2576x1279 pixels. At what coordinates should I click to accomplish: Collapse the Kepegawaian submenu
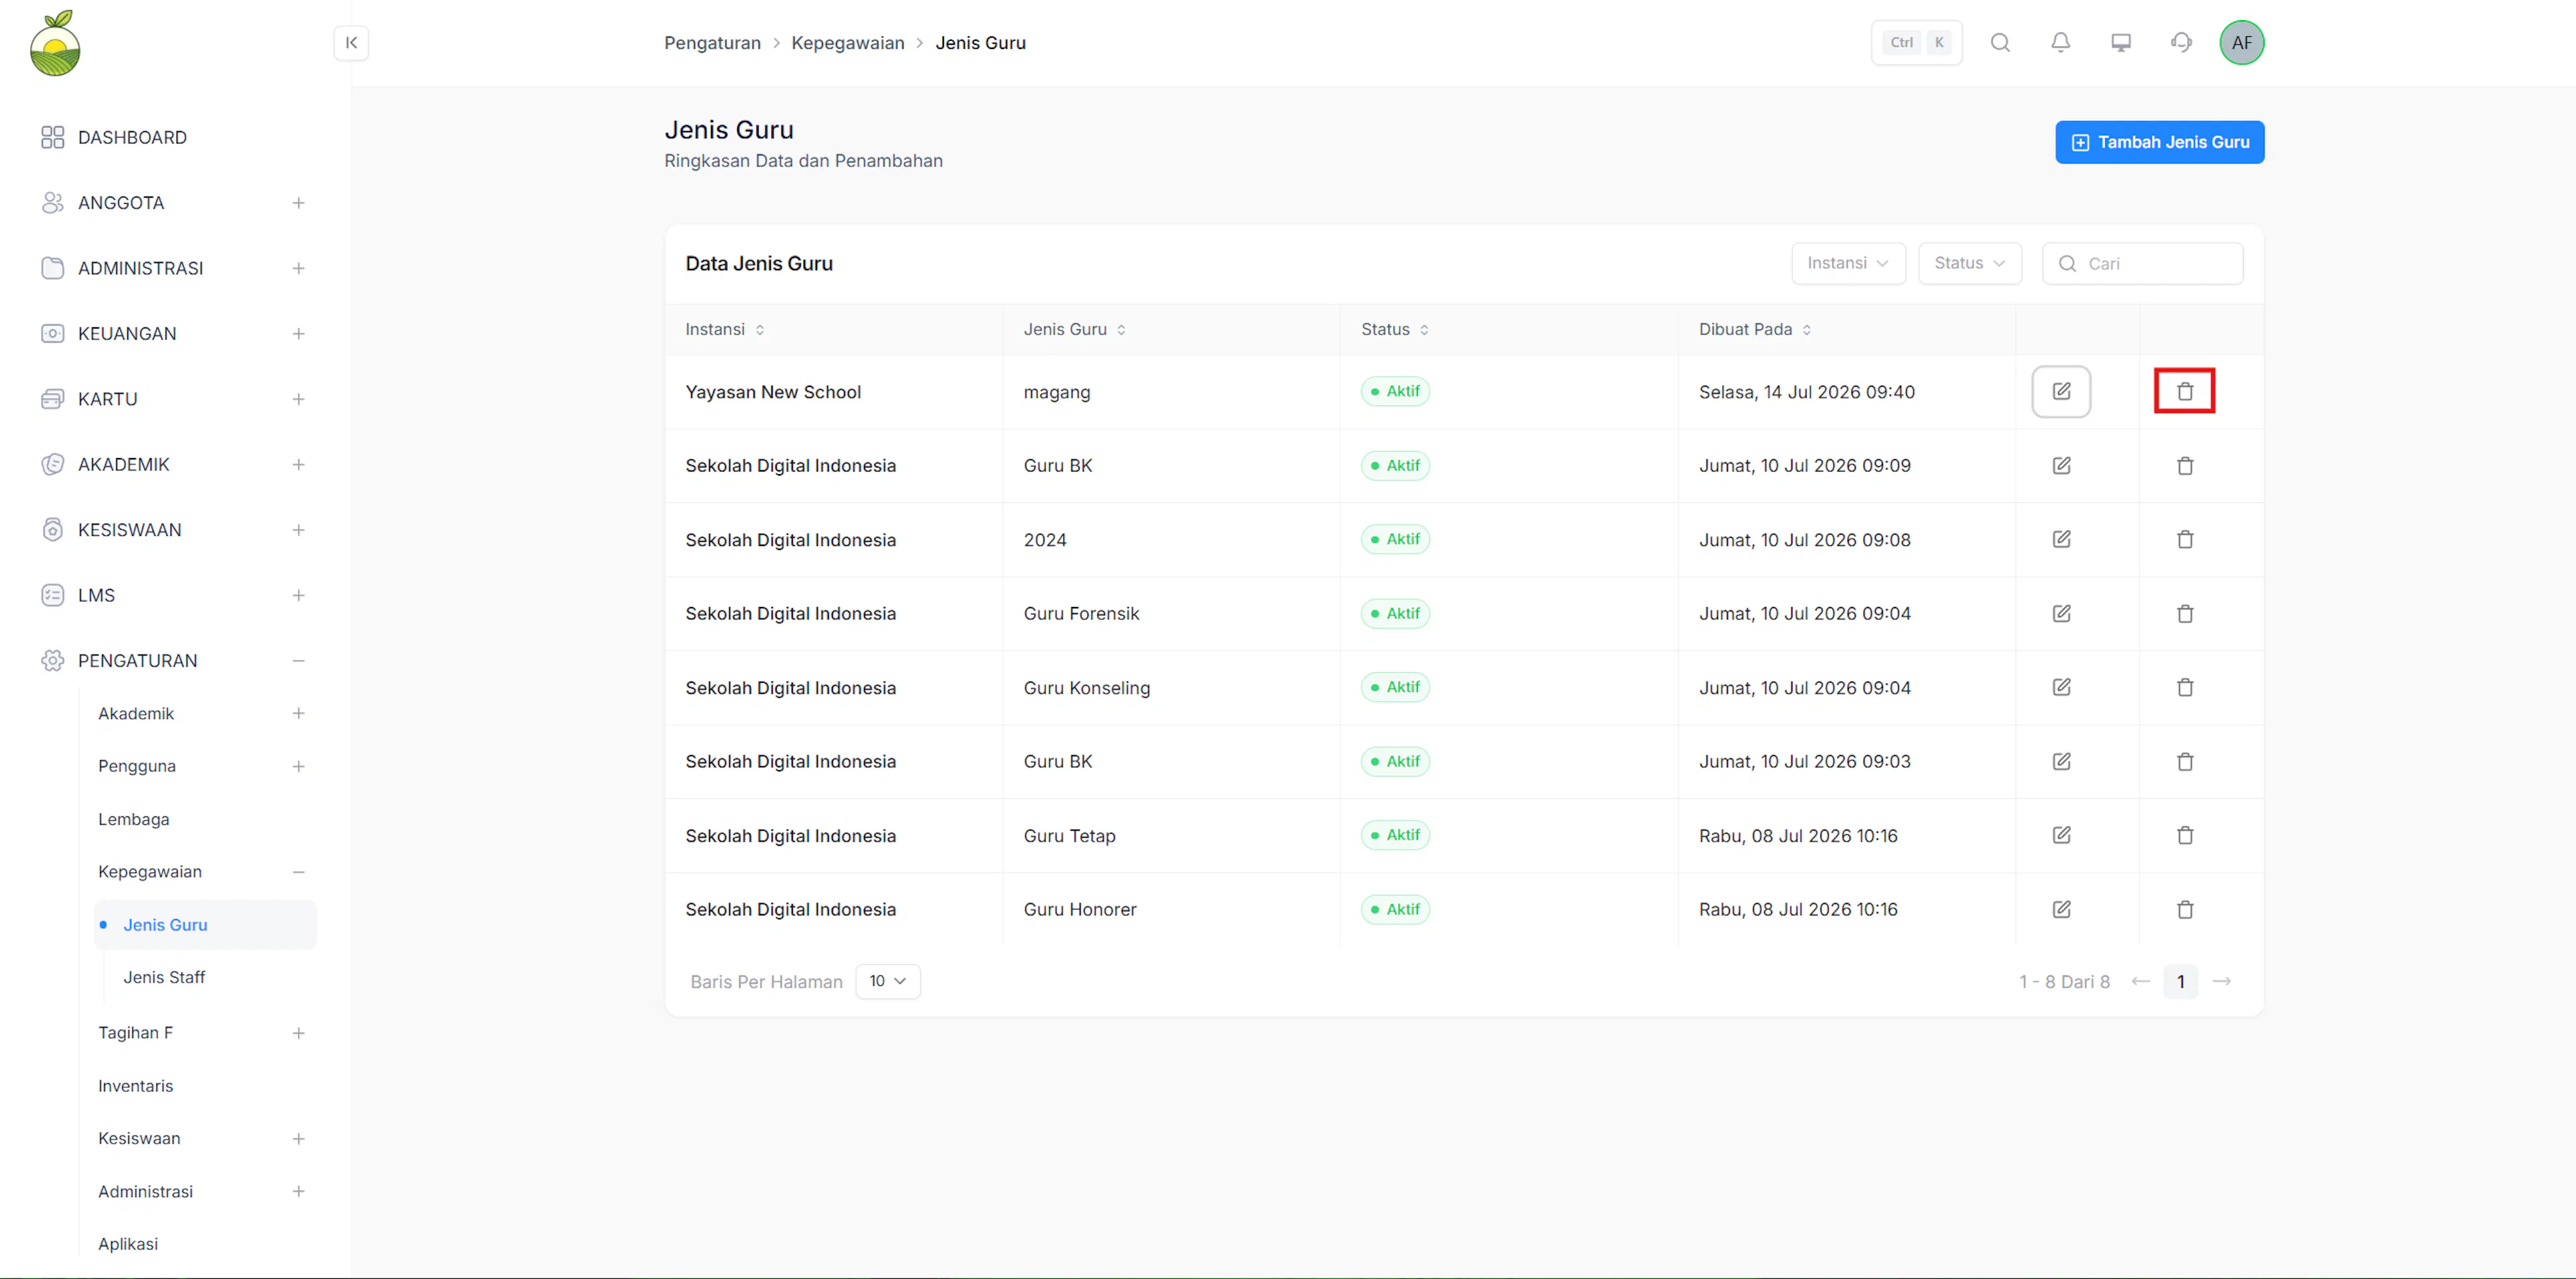(x=298, y=872)
